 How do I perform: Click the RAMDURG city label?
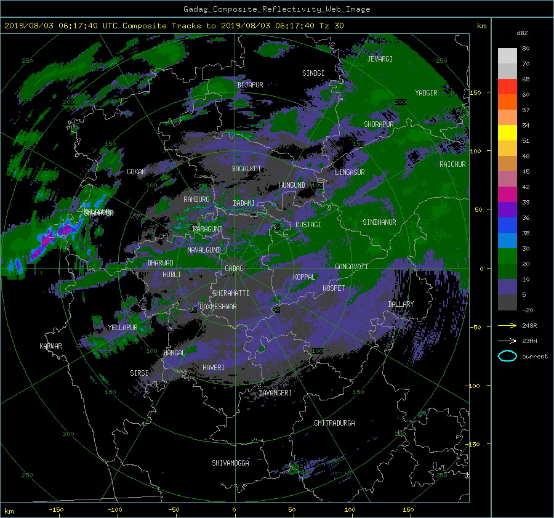tap(196, 200)
